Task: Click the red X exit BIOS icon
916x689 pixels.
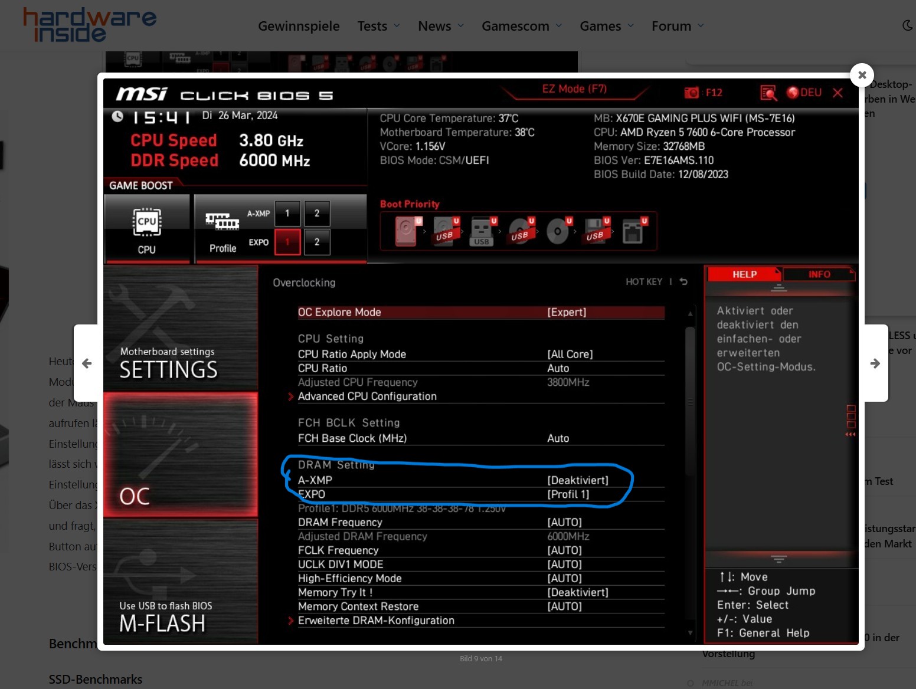Action: (x=838, y=93)
